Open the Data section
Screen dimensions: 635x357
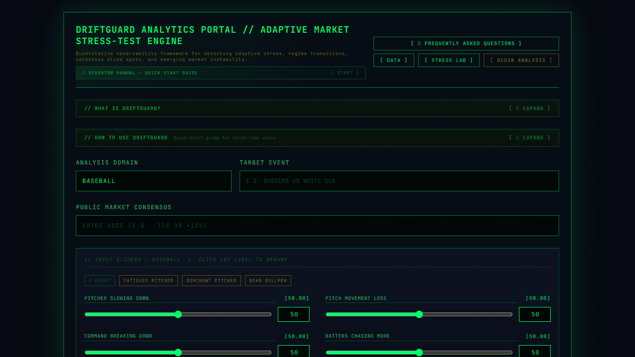[393, 60]
